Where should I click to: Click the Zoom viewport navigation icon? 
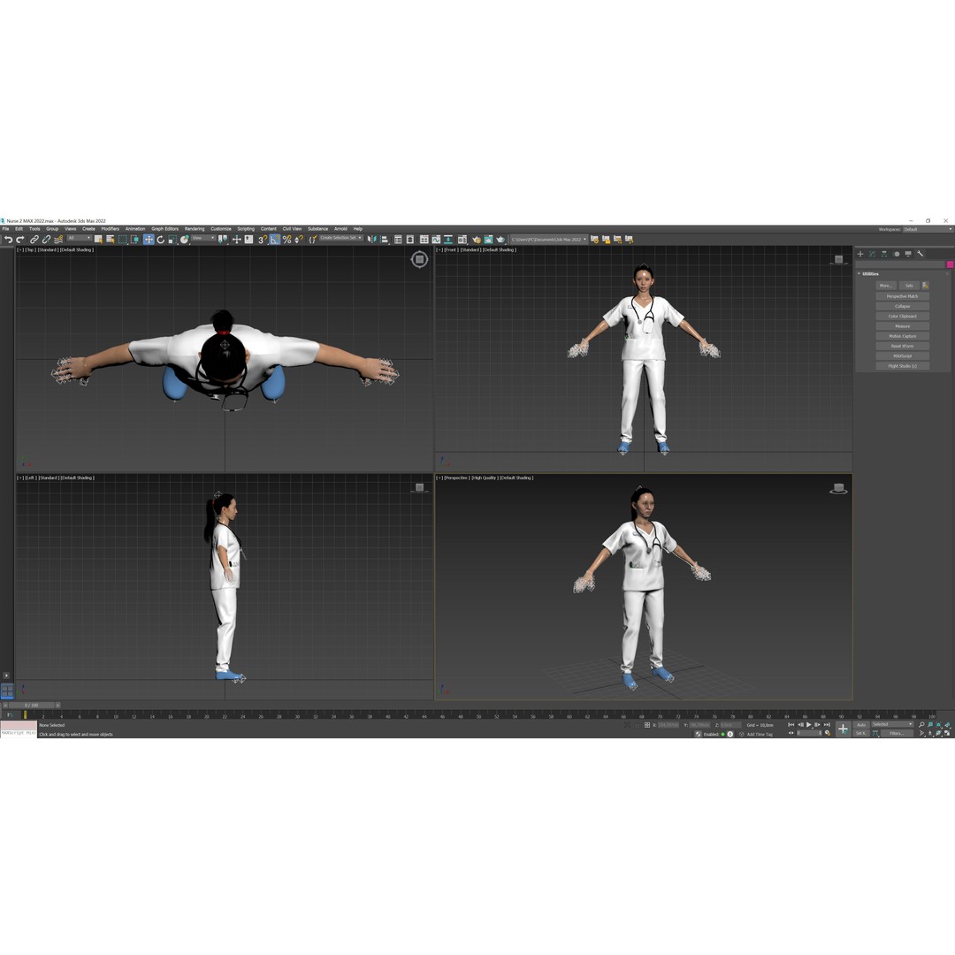click(x=921, y=725)
